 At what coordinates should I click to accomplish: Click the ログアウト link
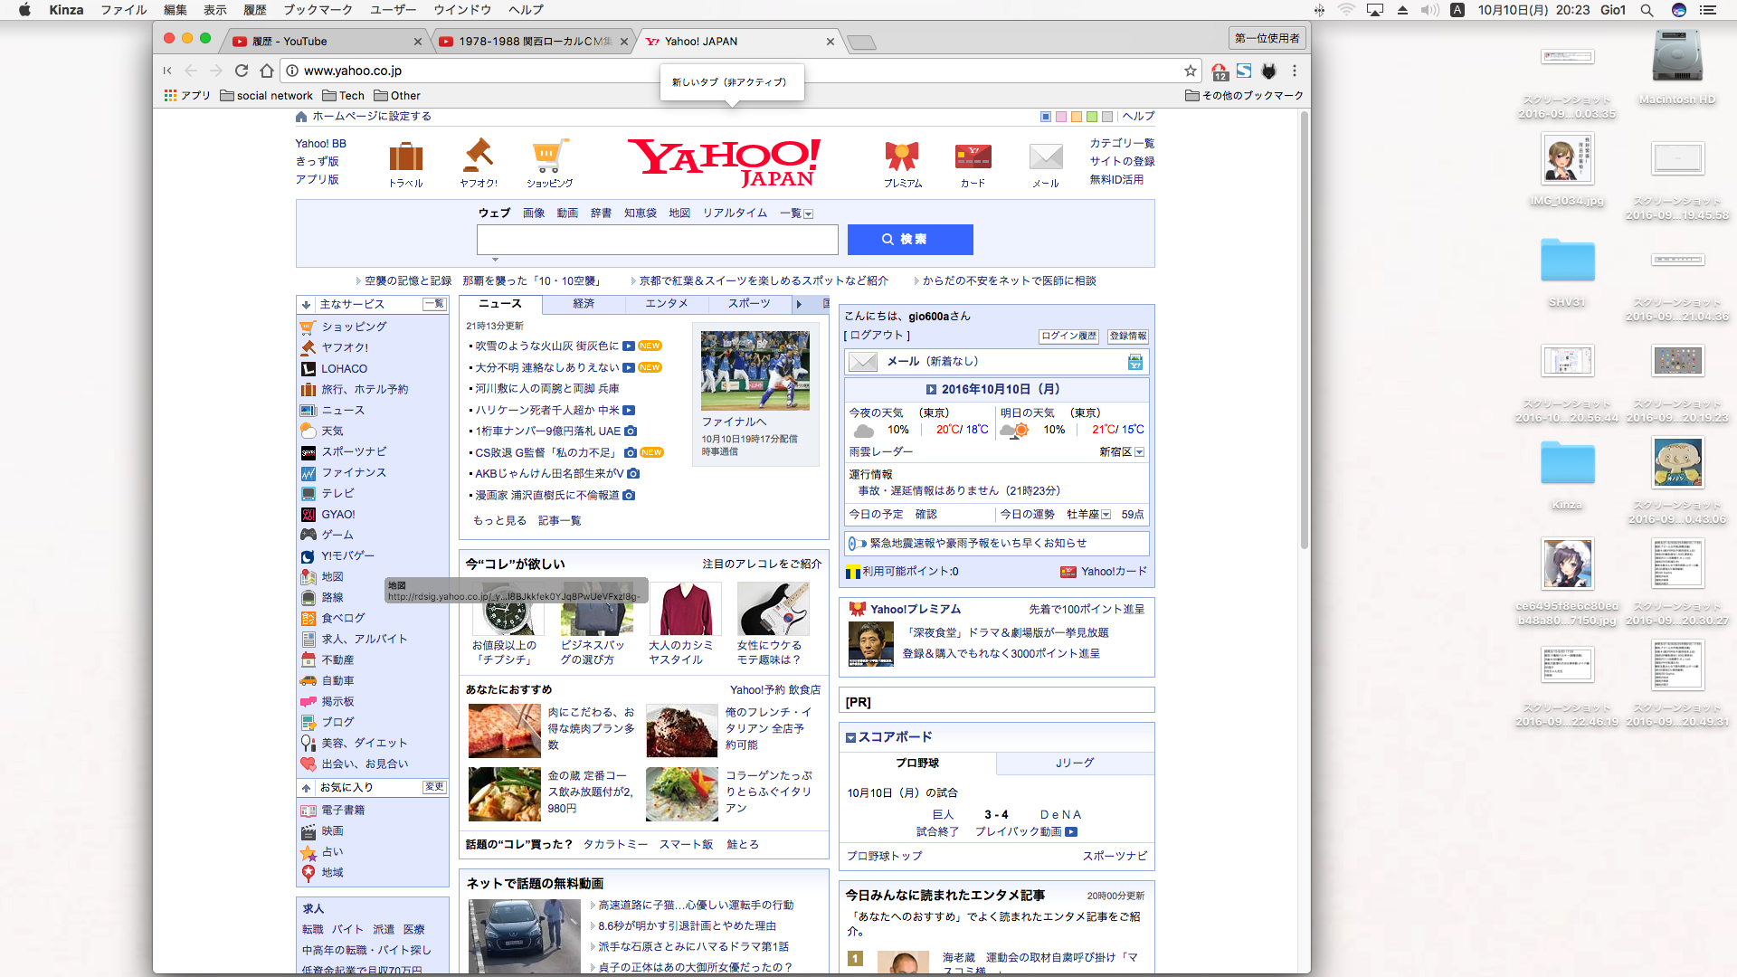(x=877, y=336)
